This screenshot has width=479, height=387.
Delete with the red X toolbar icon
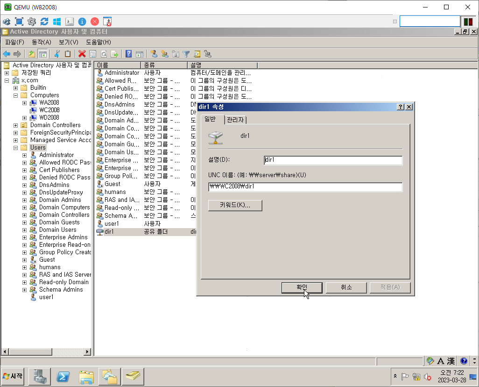click(x=82, y=54)
